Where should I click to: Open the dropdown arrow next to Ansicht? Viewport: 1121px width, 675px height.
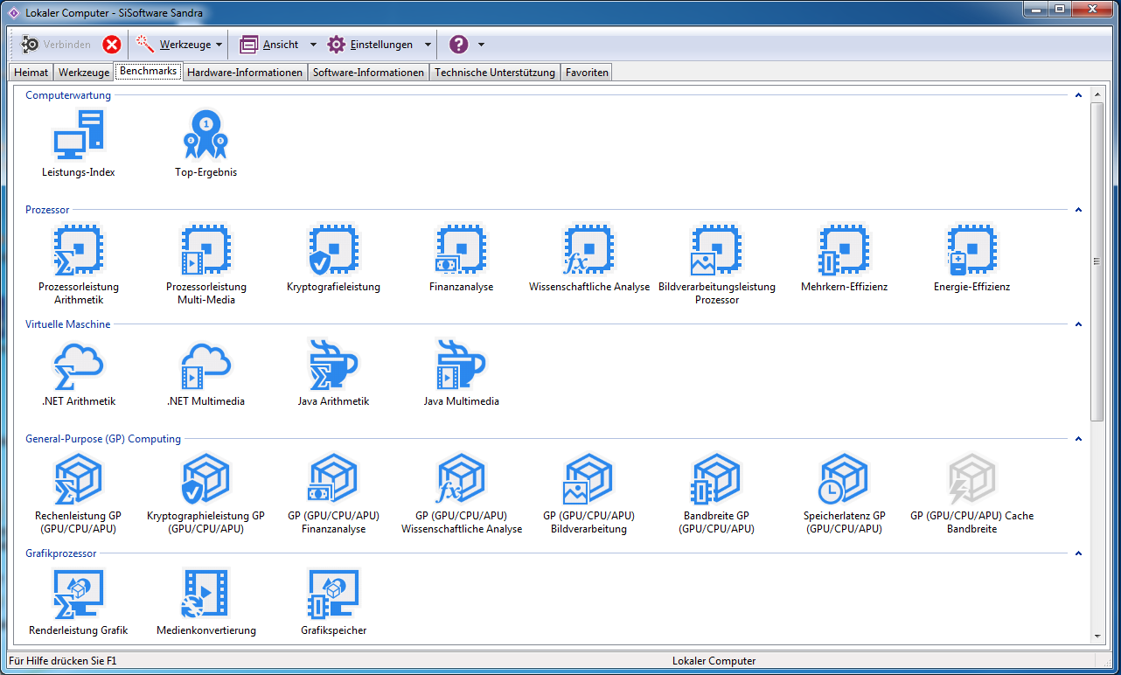tap(313, 45)
